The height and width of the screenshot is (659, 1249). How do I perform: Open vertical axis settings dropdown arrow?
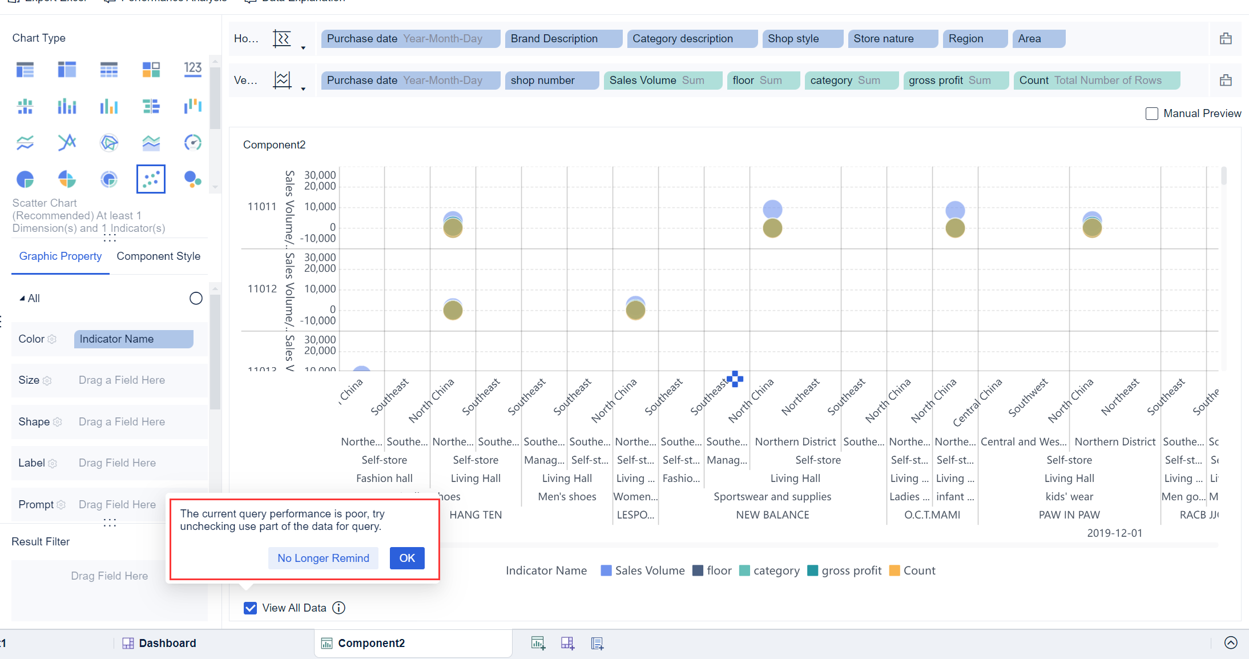tap(303, 89)
